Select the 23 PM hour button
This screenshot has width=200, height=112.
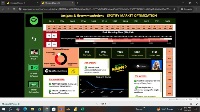[x=134, y=27]
